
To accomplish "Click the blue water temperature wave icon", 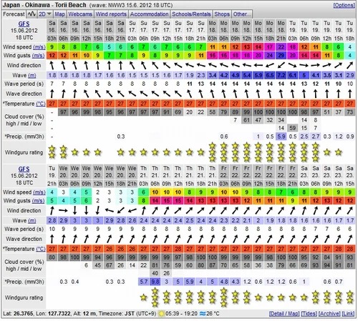I will point(203,314).
